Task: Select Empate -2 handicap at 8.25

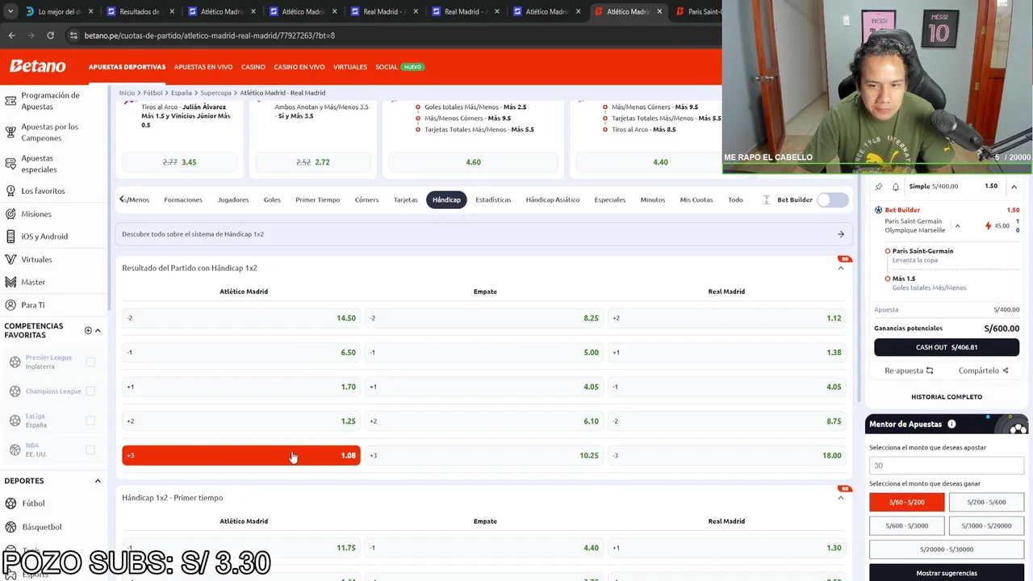Action: coord(484,318)
